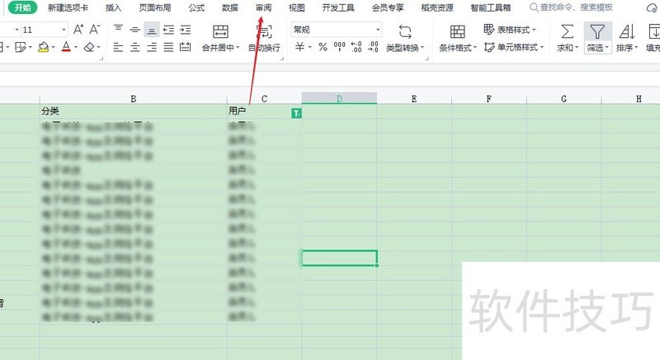Switch to the 页面布局 tab

(155, 7)
